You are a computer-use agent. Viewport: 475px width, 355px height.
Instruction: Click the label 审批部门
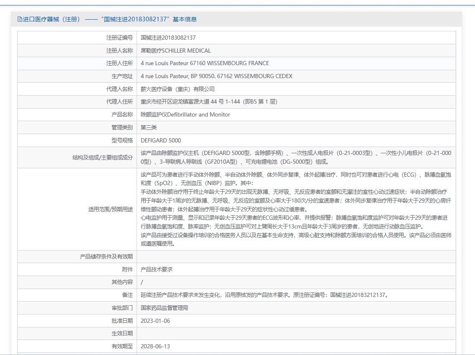(122, 308)
